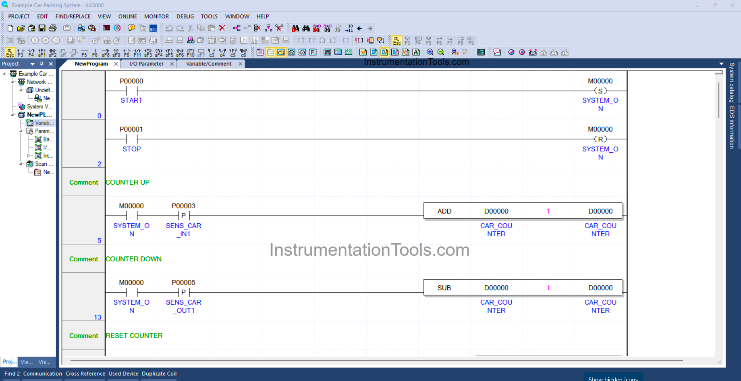Undo the last edit

click(x=169, y=28)
